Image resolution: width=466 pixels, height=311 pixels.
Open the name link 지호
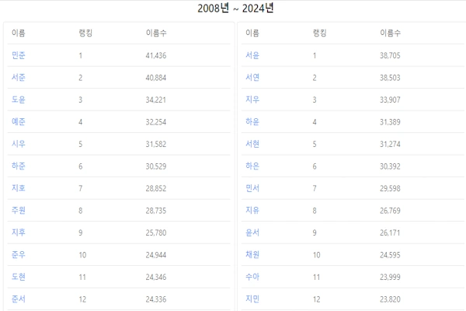coord(19,188)
